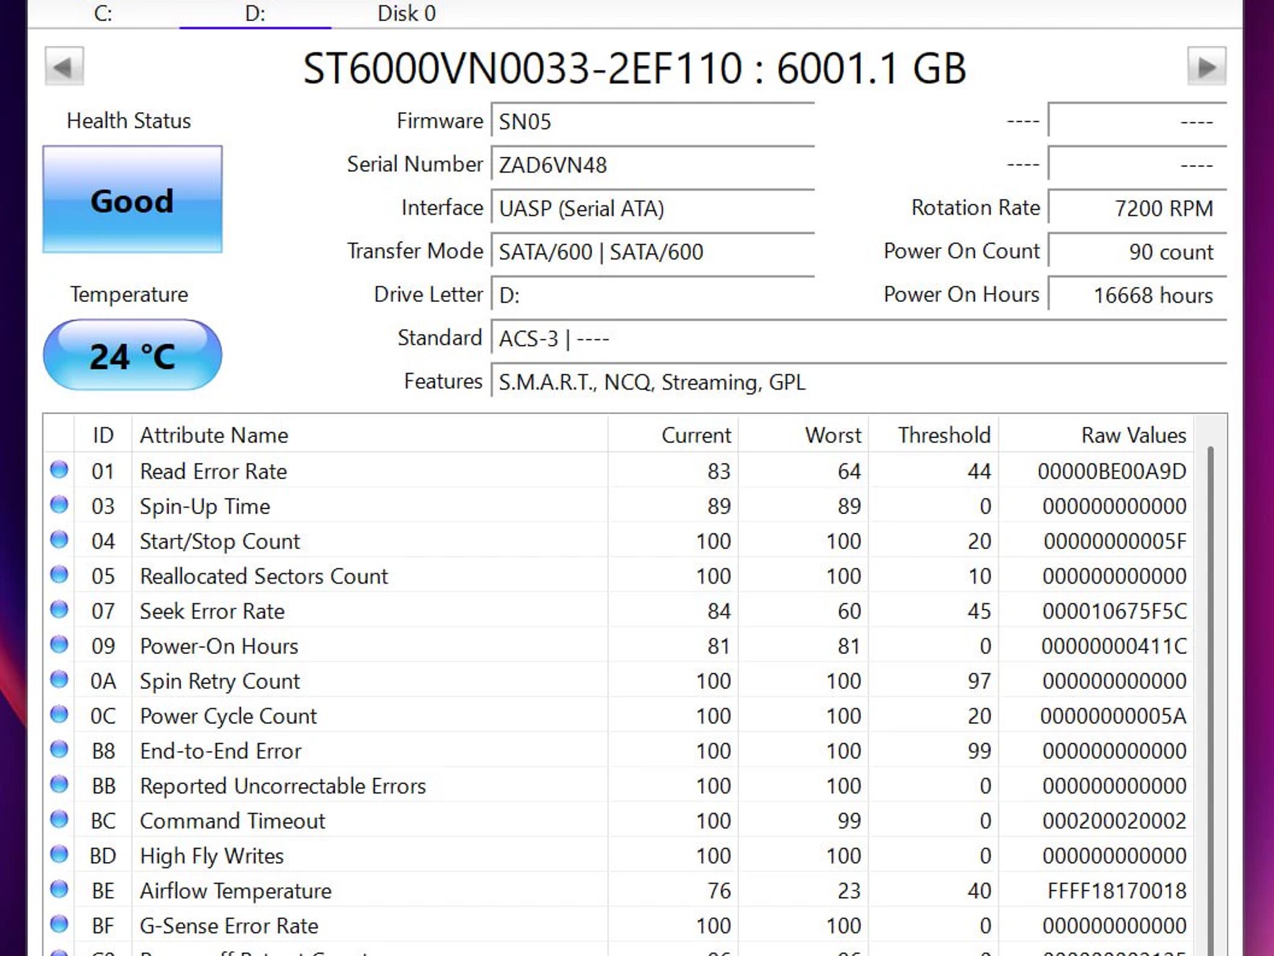Click the status icon for End-to-End Error
1274x956 pixels.
(59, 749)
